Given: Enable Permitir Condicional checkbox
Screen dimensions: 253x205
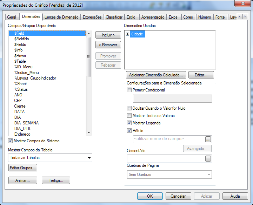Looking at the screenshot, I should 129,90.
